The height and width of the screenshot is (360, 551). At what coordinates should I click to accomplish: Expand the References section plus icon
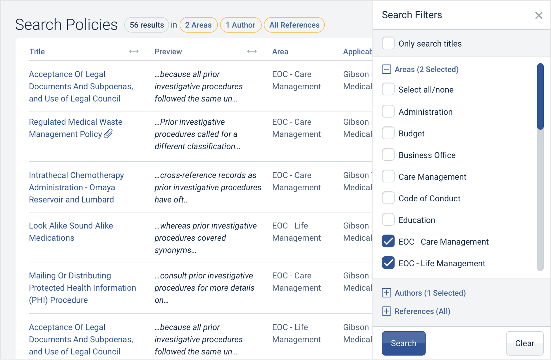coord(386,311)
